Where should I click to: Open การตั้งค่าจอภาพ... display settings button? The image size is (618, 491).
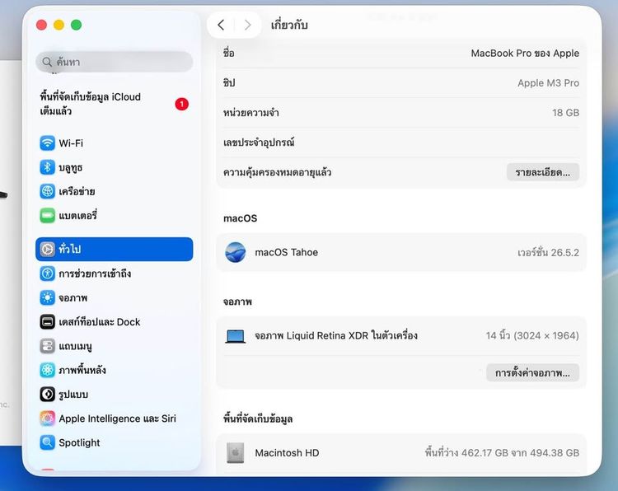(532, 373)
